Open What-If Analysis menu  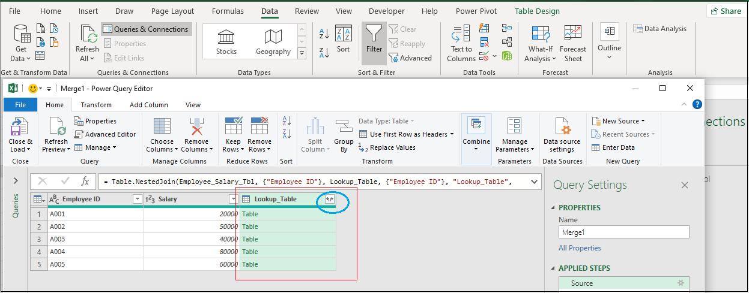click(541, 44)
